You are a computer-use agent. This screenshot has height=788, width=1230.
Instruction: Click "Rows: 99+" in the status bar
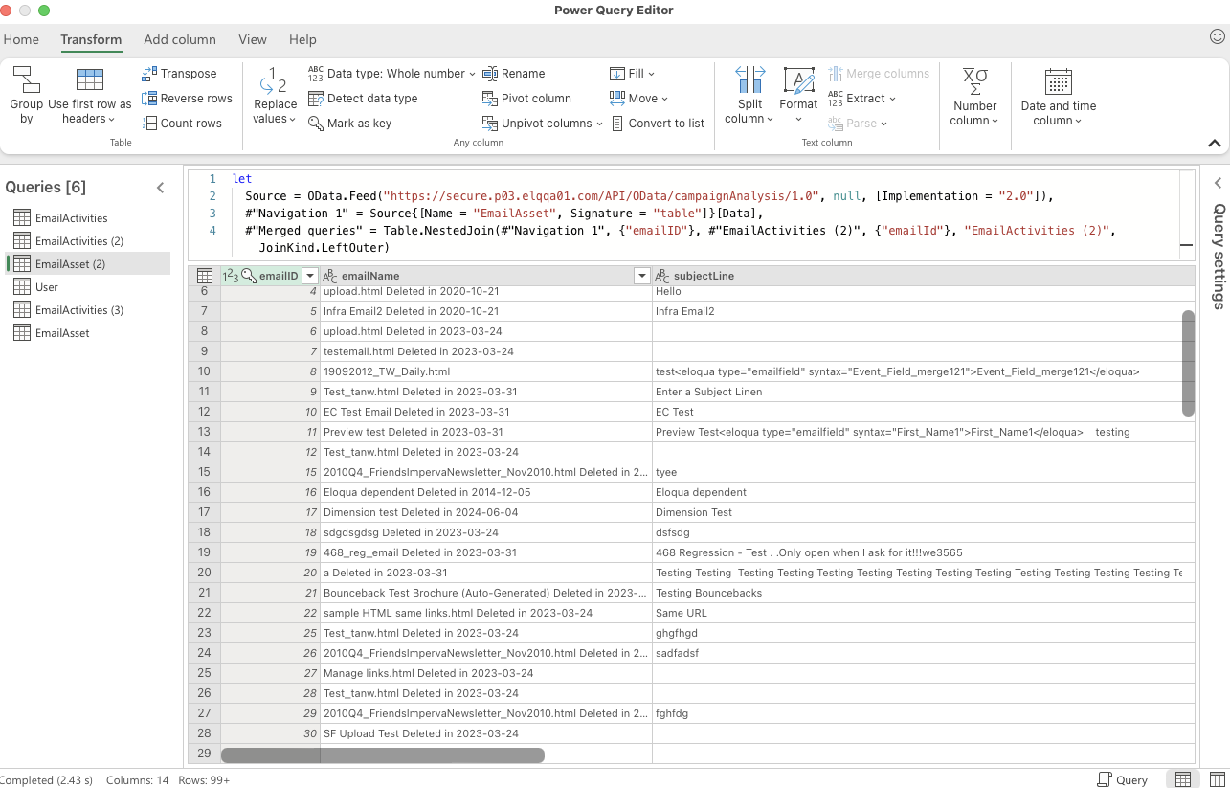204,780
